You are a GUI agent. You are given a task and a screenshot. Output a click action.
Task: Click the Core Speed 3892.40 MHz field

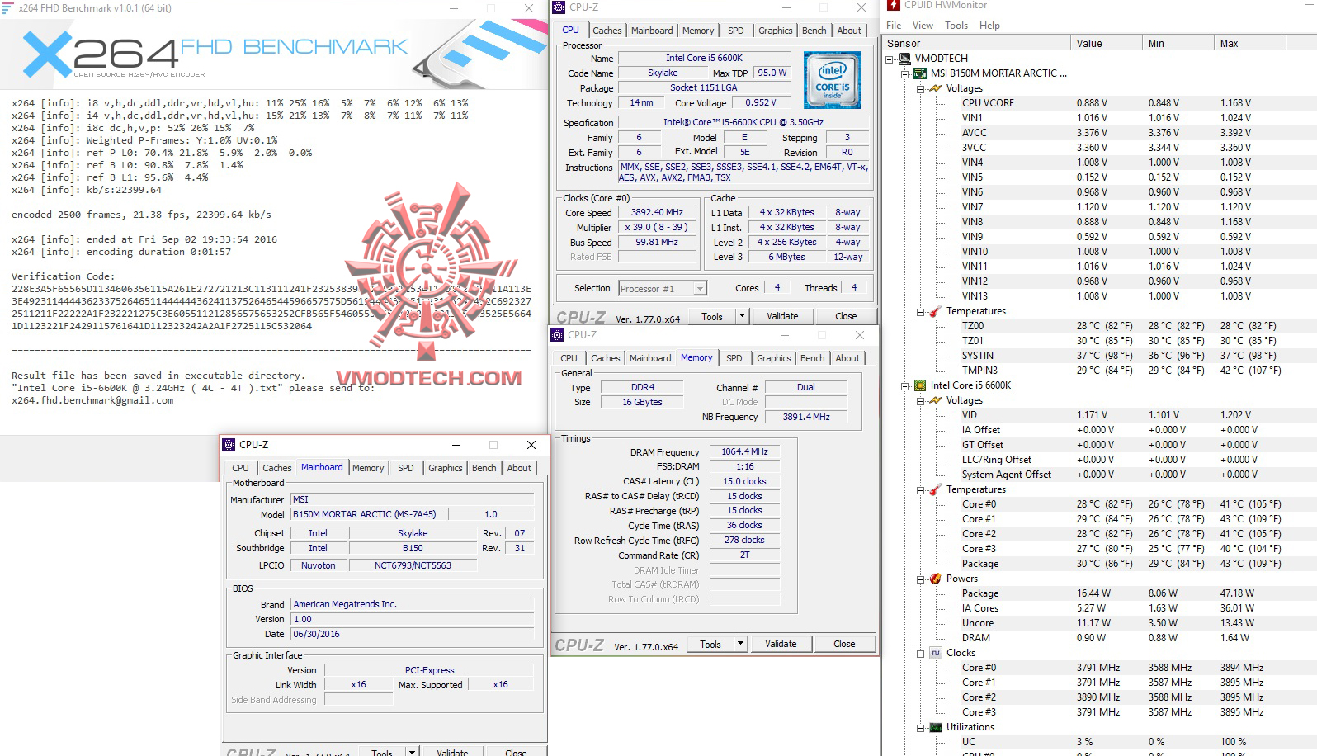(x=657, y=213)
